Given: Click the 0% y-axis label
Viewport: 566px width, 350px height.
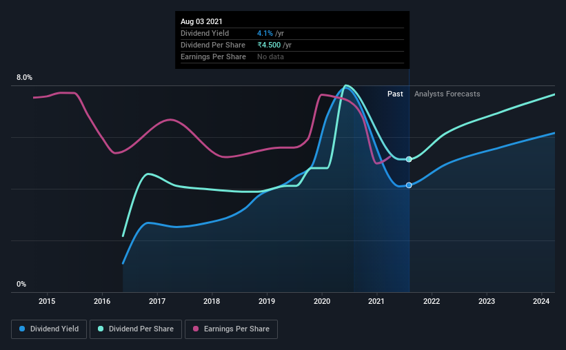Looking at the screenshot, I should (x=21, y=285).
